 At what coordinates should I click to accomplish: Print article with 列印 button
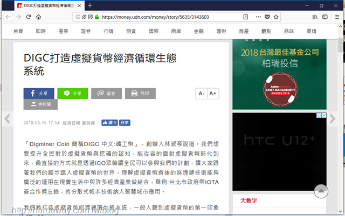pos(140,93)
